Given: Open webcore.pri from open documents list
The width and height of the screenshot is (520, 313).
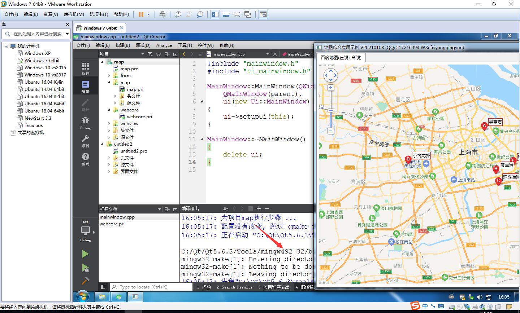Looking at the screenshot, I should pos(112,224).
